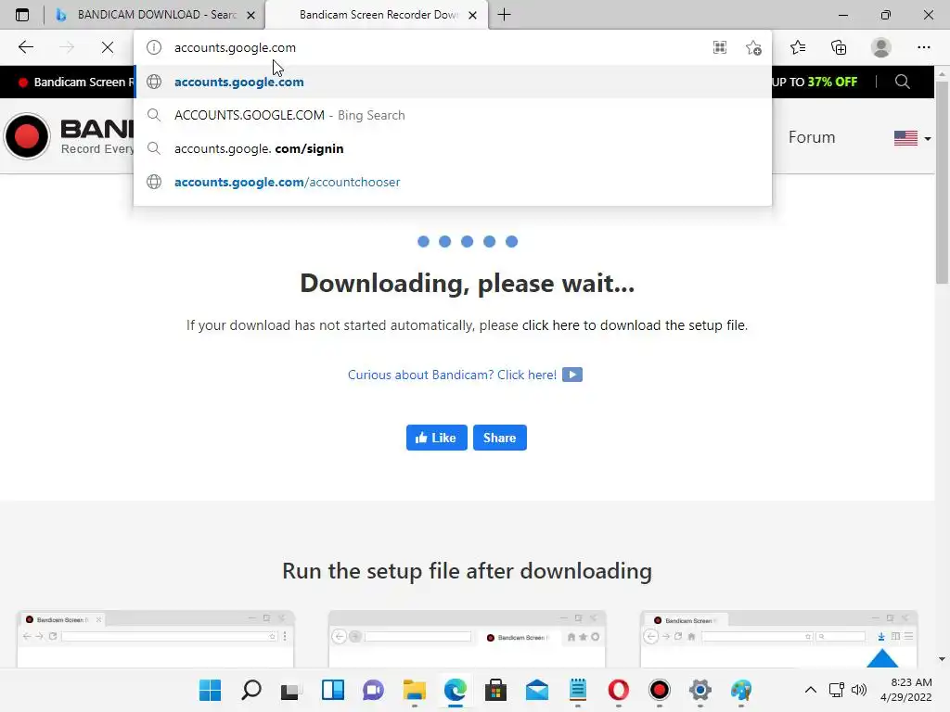
Task: Launch Opera browser from taskbar
Action: (618, 690)
